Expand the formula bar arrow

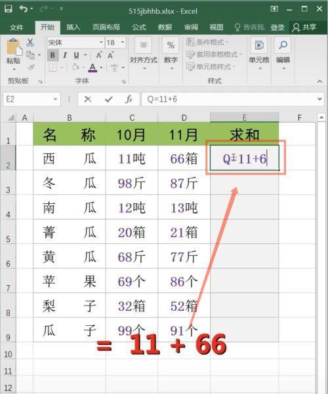(x=319, y=99)
